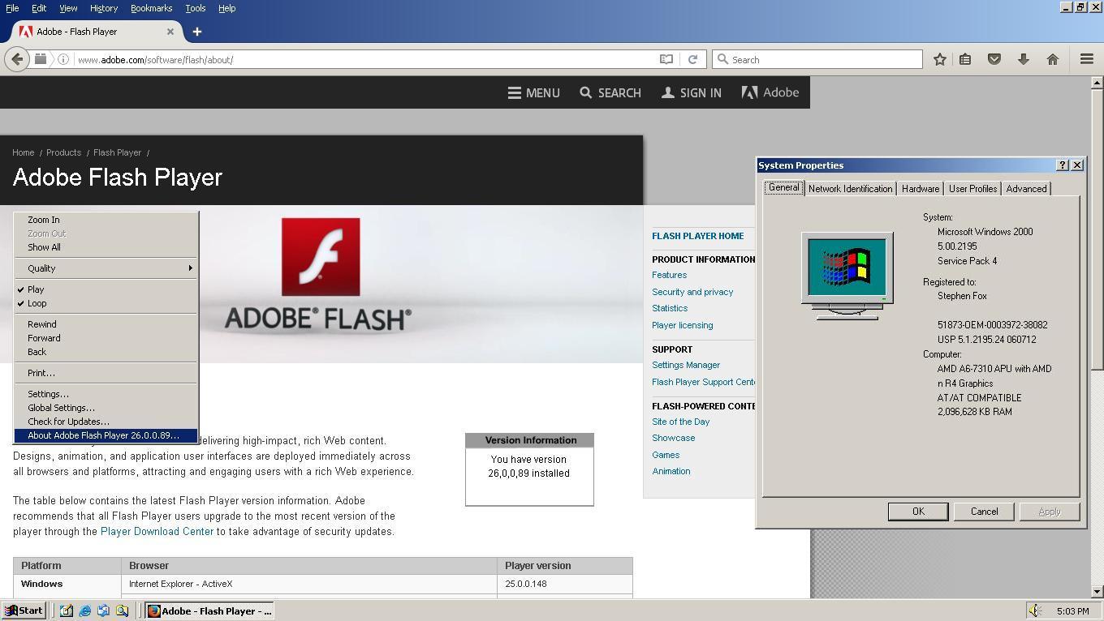Viewport: 1104px width, 621px height.
Task: Click the volume icon in system tray
Action: point(1035,610)
